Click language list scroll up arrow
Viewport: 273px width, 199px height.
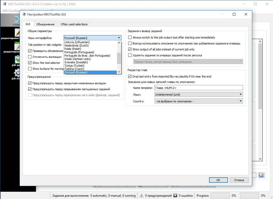click(119, 43)
